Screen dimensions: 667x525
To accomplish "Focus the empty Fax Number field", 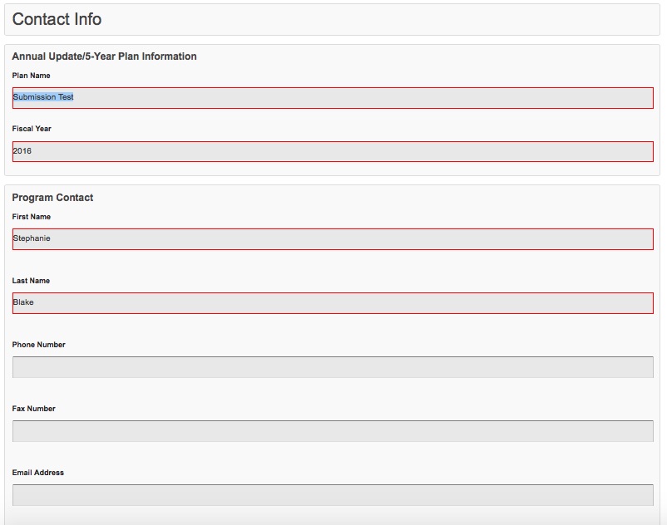I will [333, 431].
